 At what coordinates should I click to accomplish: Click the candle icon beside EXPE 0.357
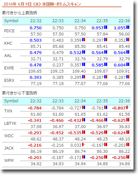[x=83, y=65]
